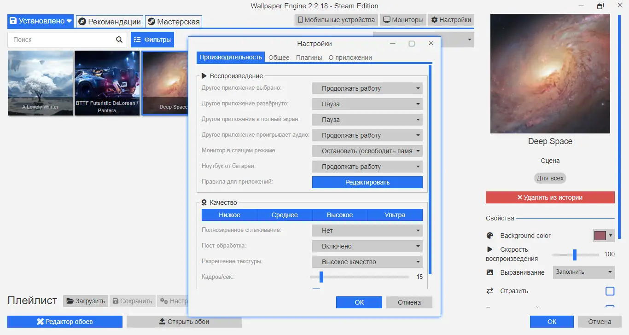
Task: Click the Загрузить folder icon in the playlist
Action: click(70, 301)
